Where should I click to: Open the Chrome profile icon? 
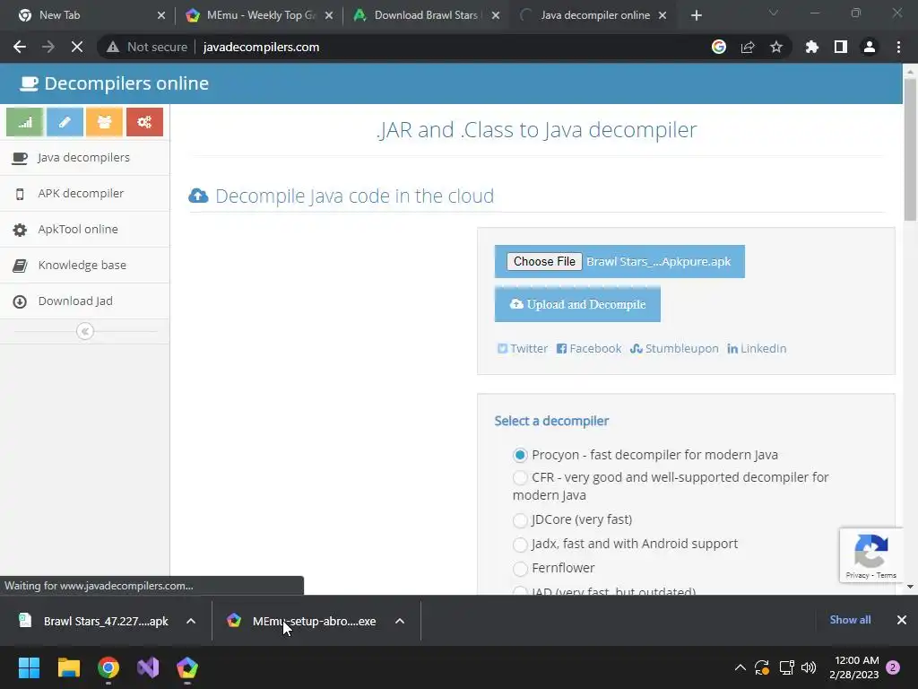pyautogui.click(x=870, y=47)
